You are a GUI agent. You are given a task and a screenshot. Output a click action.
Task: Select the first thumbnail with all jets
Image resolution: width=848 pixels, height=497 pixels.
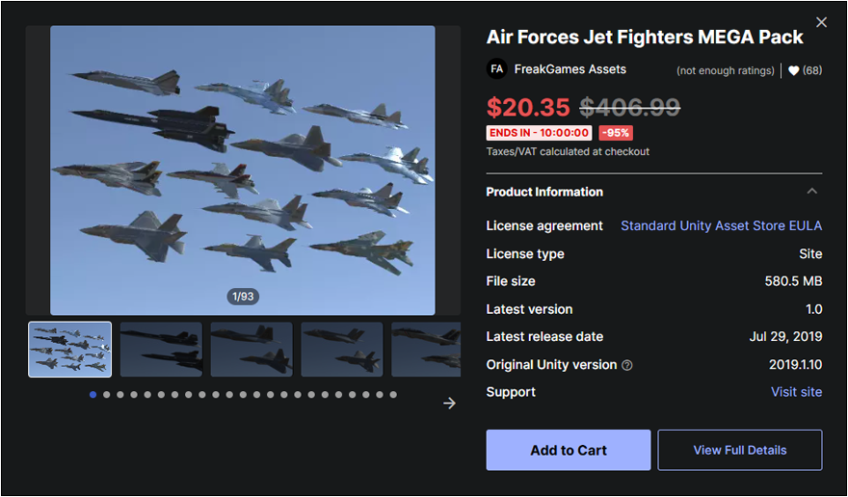click(70, 349)
